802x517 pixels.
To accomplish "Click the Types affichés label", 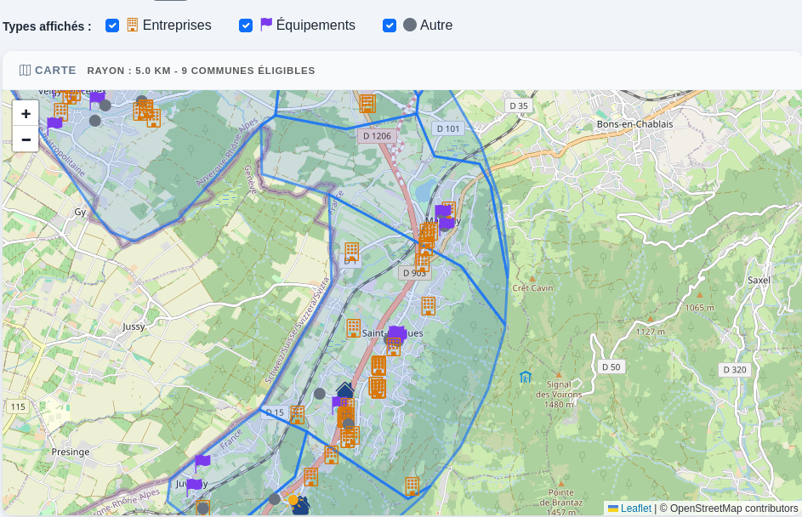I will coord(47,26).
